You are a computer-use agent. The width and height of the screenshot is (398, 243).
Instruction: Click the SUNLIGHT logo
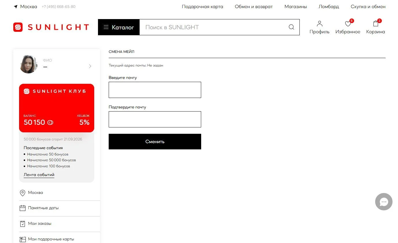(x=51, y=27)
